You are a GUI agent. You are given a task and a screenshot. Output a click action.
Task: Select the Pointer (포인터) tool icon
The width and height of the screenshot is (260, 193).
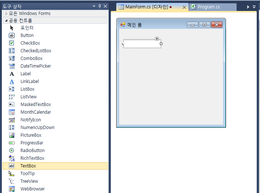(x=12, y=28)
